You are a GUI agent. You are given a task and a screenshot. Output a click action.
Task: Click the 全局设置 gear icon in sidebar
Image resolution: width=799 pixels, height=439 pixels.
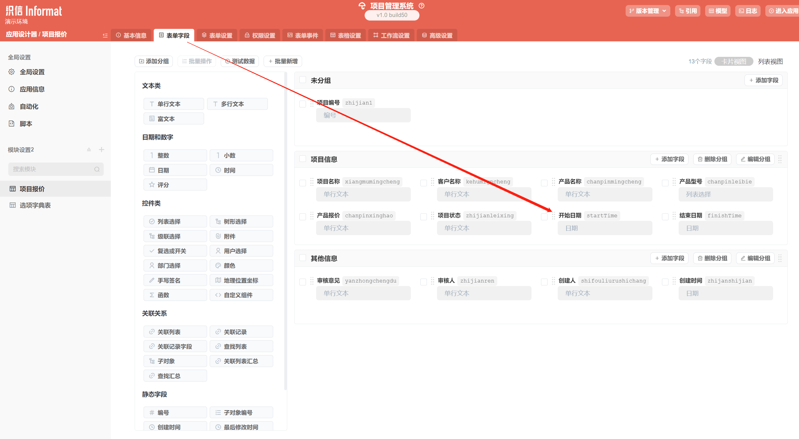(12, 72)
